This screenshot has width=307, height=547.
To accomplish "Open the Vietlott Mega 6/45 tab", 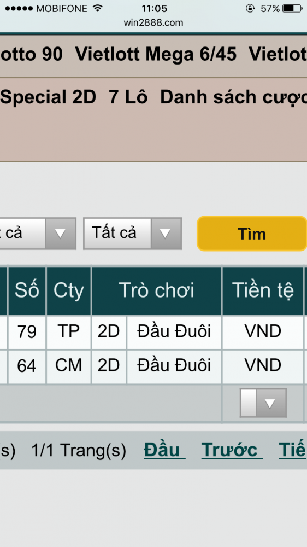I will (x=156, y=54).
